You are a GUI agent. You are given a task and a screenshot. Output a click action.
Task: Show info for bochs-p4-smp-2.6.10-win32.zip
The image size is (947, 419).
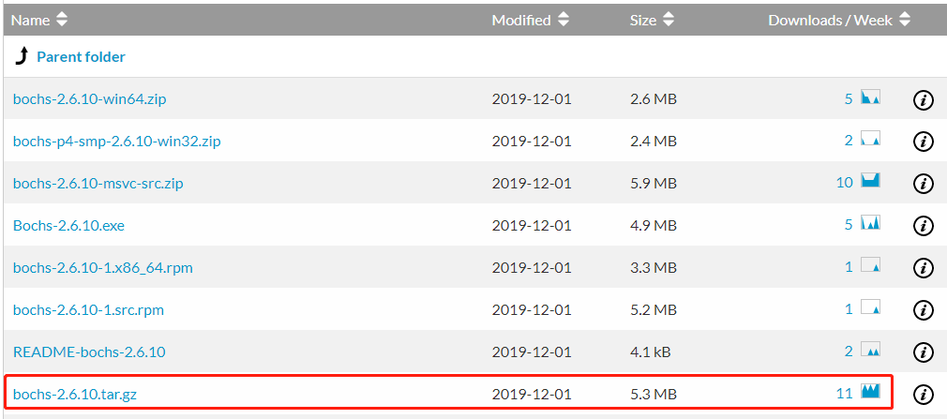click(923, 142)
